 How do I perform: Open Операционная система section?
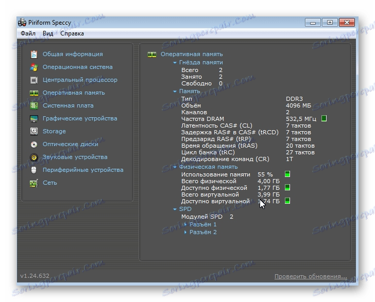coord(77,67)
